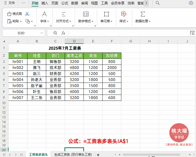The height and width of the screenshot is (157, 196).
Task: Open the Alignment (对齐方式) icon
Action: tap(63, 14)
